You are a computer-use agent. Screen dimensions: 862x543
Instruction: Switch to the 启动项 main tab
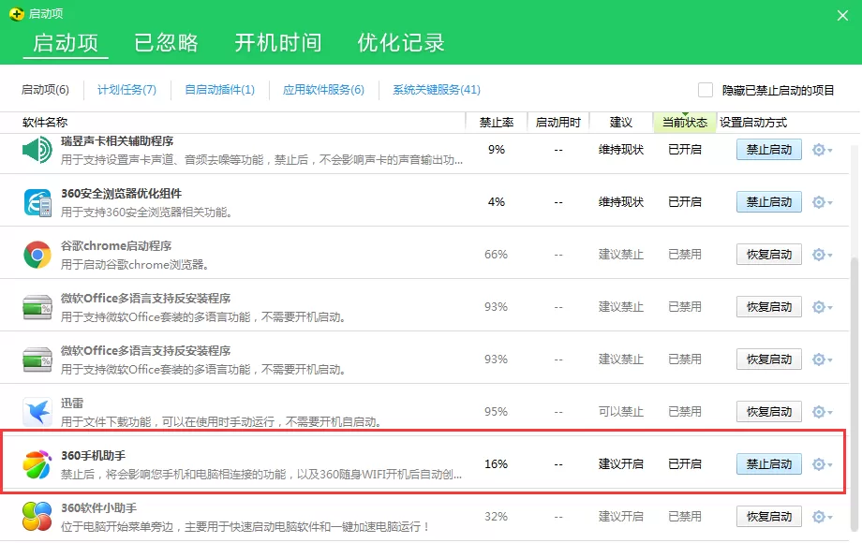[66, 43]
